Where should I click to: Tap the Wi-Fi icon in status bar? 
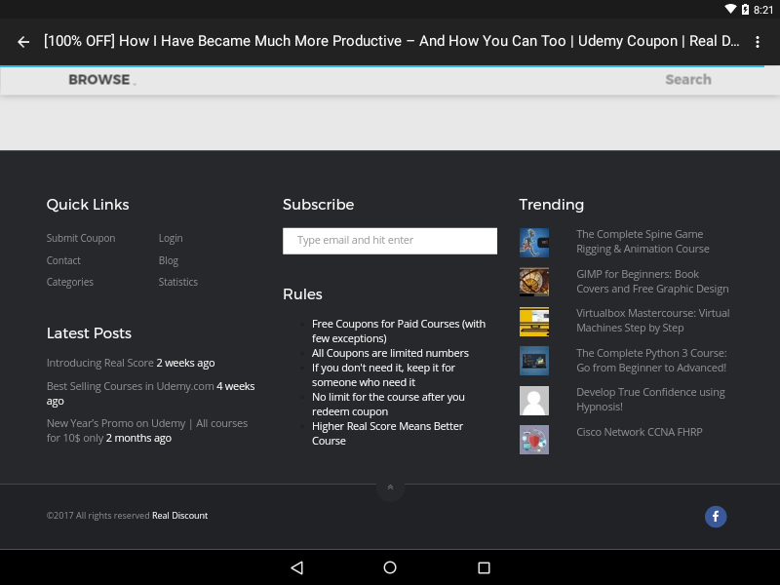[x=730, y=9]
